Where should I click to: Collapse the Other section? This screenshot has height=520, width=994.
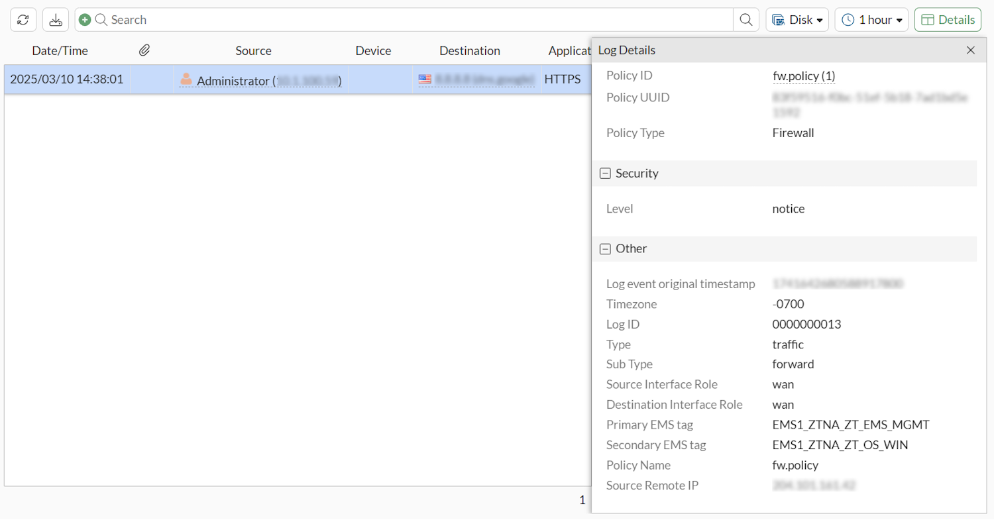(604, 248)
